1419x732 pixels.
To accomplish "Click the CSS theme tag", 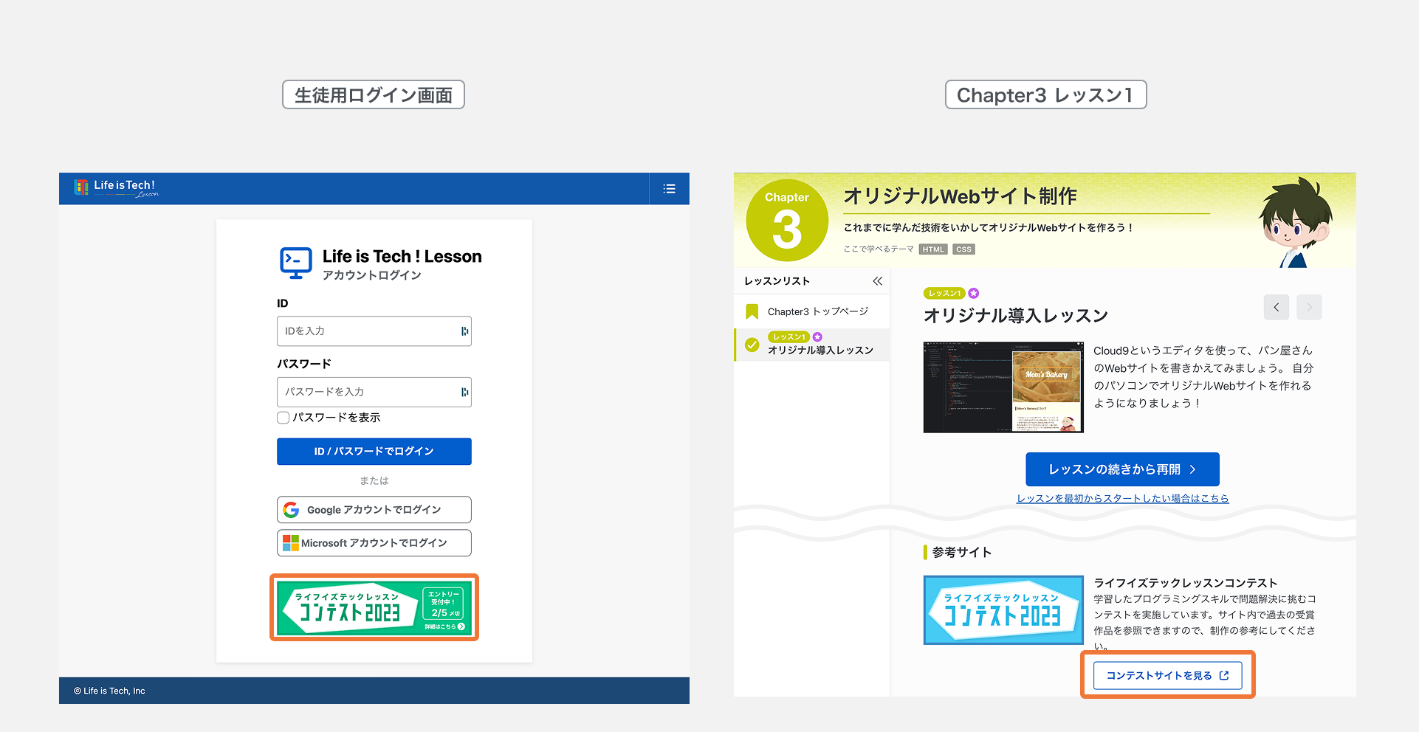I will pos(963,249).
